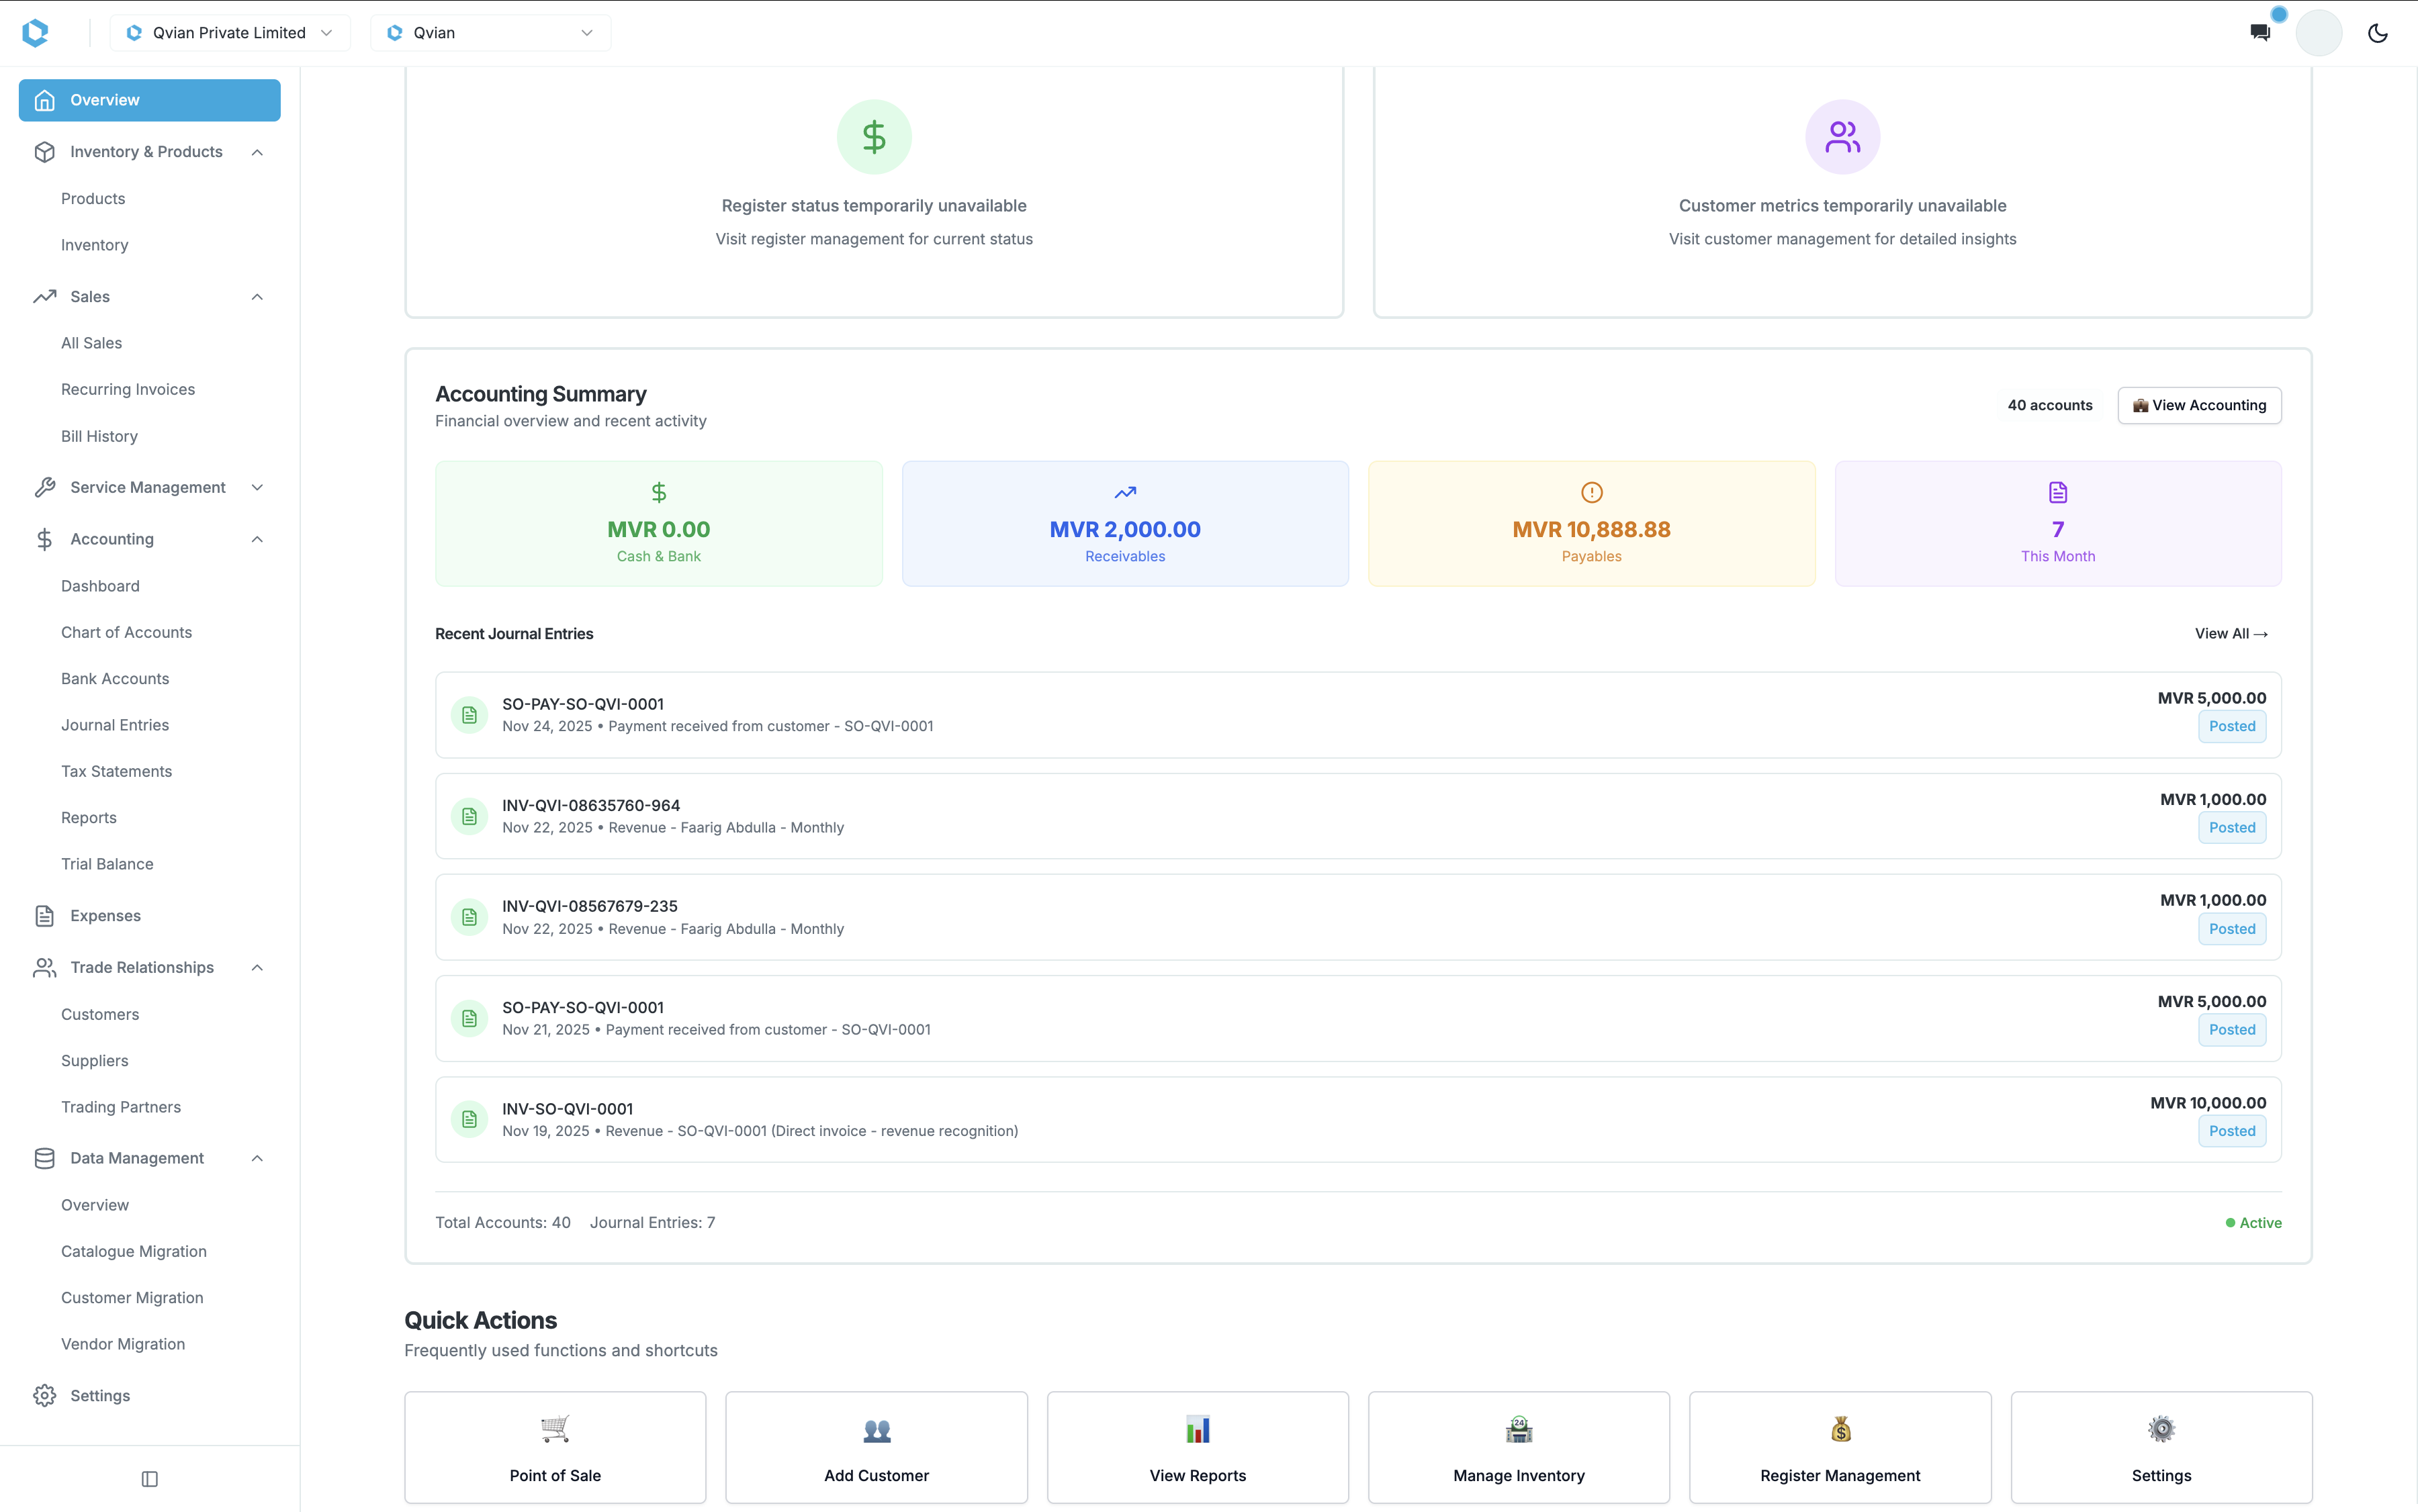This screenshot has height=1512, width=2418.
Task: Open the Qvian home logo icon
Action: 36,32
